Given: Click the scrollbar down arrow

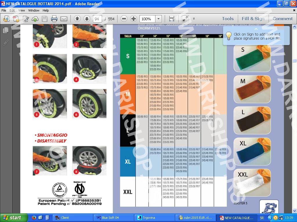Looking at the screenshot, I should point(295,211).
